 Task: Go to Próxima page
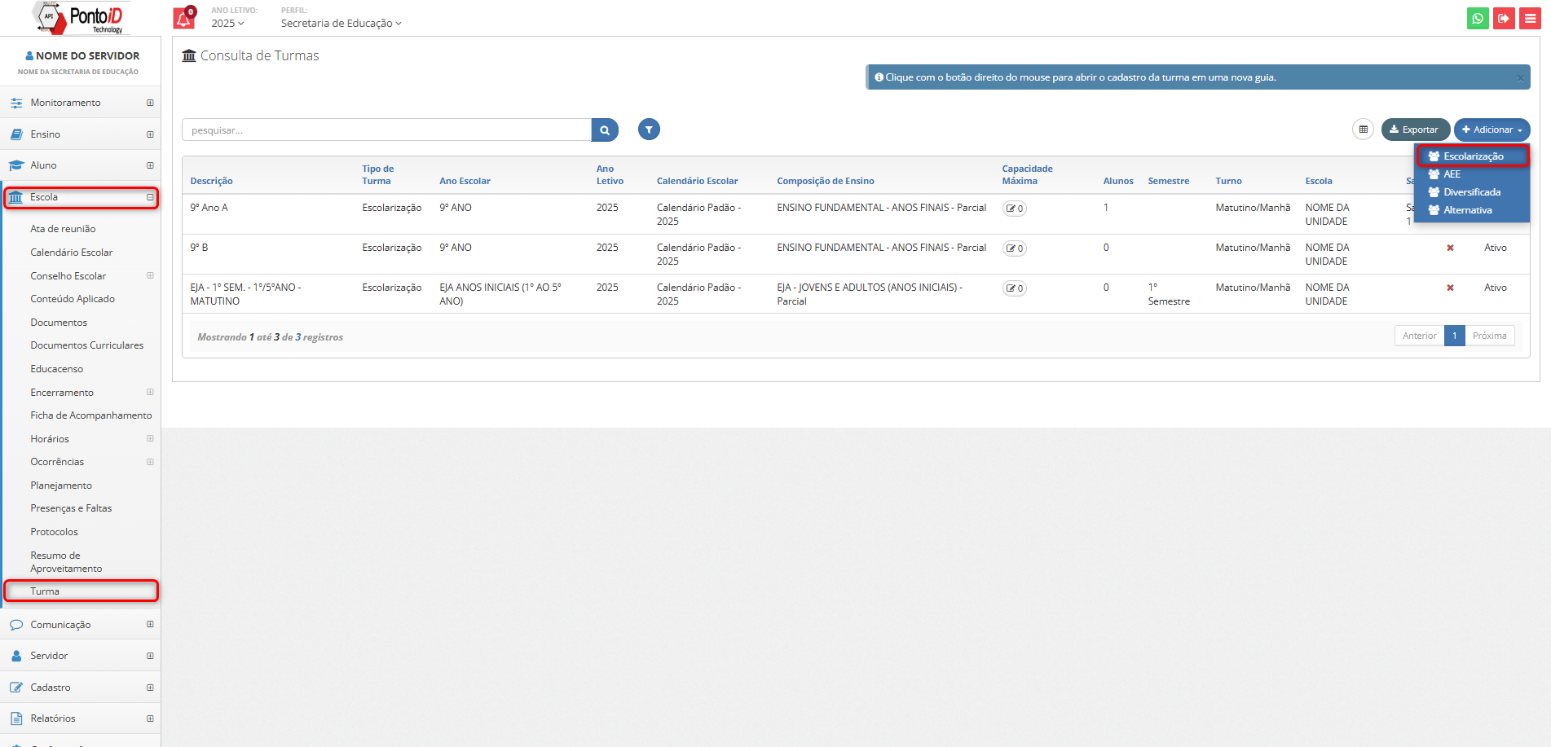click(x=1489, y=336)
